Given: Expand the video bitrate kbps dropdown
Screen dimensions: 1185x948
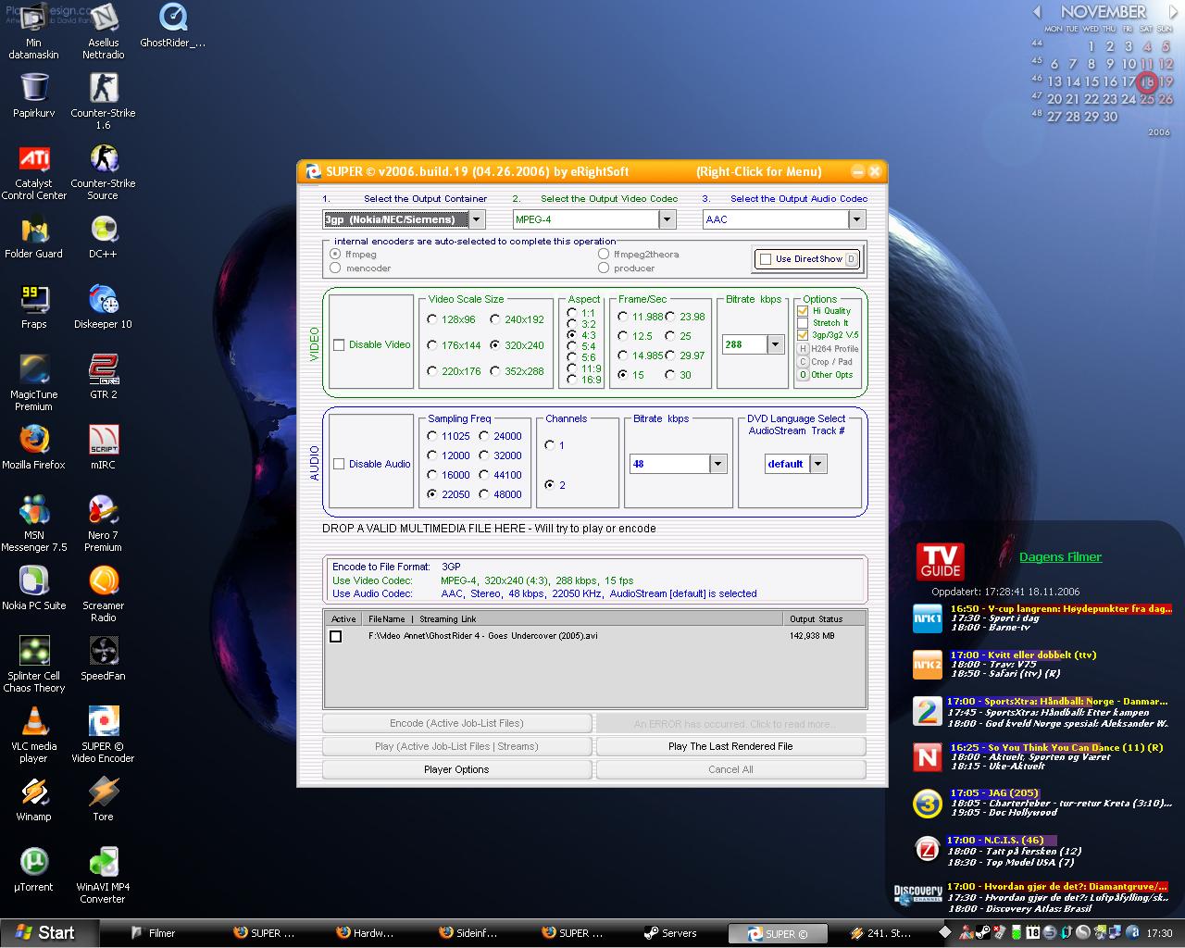Looking at the screenshot, I should tap(776, 344).
